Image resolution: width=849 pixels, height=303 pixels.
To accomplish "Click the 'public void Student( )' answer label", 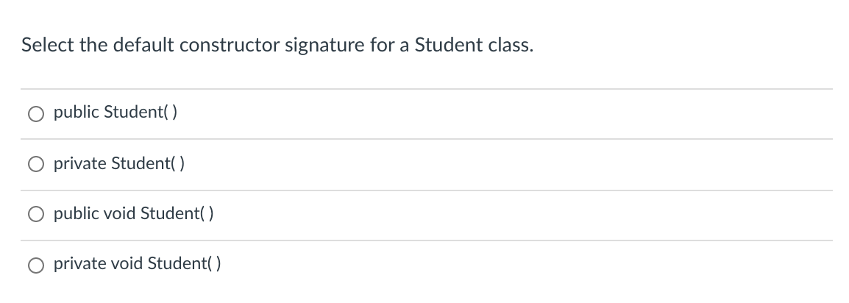I will click(133, 214).
